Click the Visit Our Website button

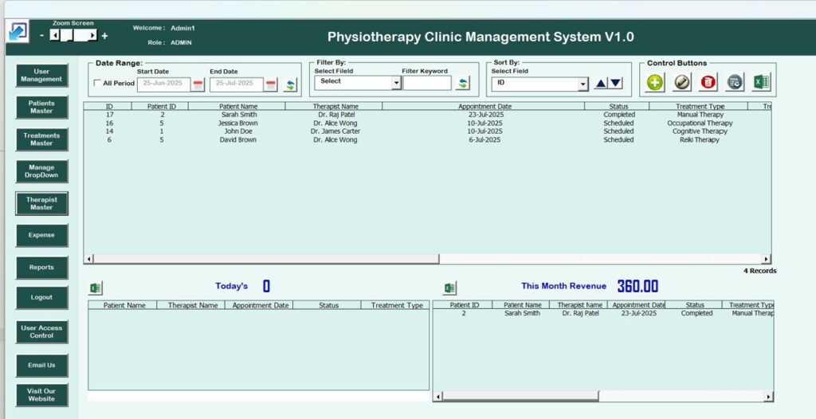point(41,395)
